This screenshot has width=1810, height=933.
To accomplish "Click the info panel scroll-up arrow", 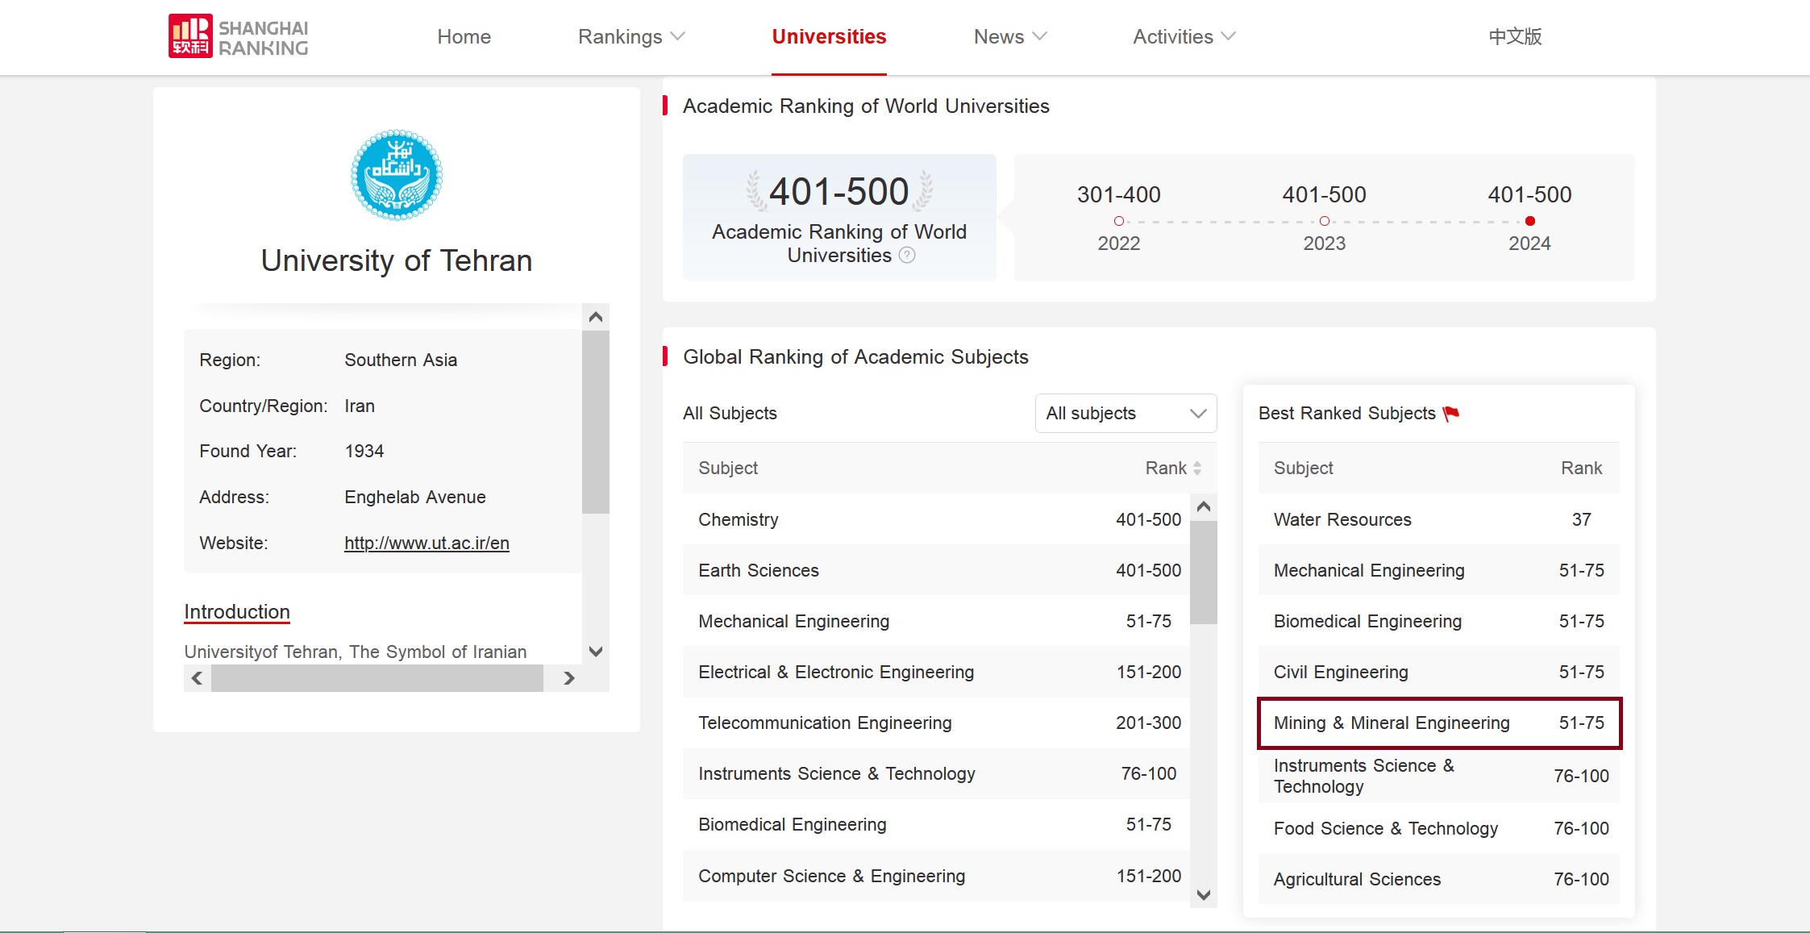I will [596, 317].
